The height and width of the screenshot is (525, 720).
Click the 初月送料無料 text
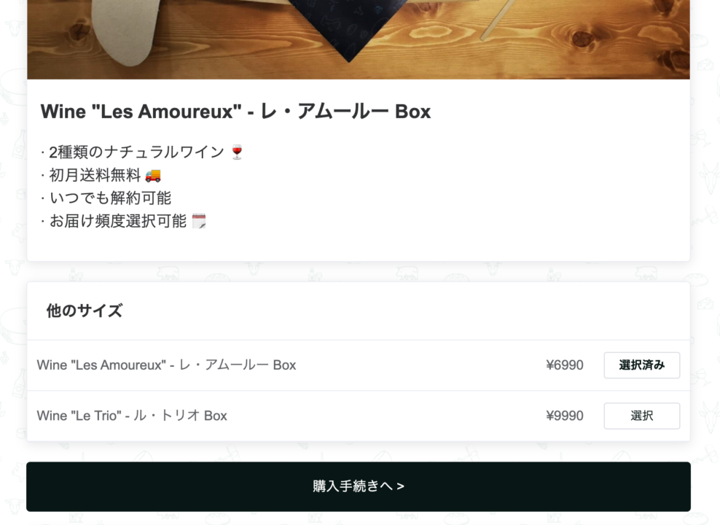(x=95, y=175)
